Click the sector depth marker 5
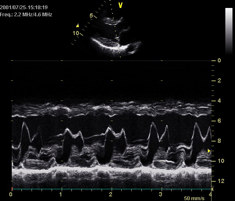This screenshot has width=235, height=201. click(x=91, y=15)
